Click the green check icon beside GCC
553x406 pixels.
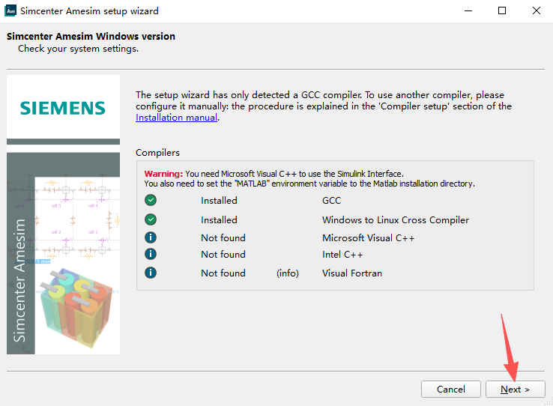151,201
